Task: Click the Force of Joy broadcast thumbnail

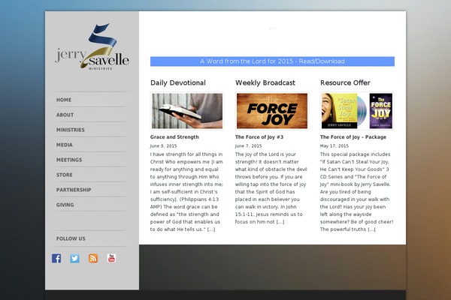Action: pos(272,111)
